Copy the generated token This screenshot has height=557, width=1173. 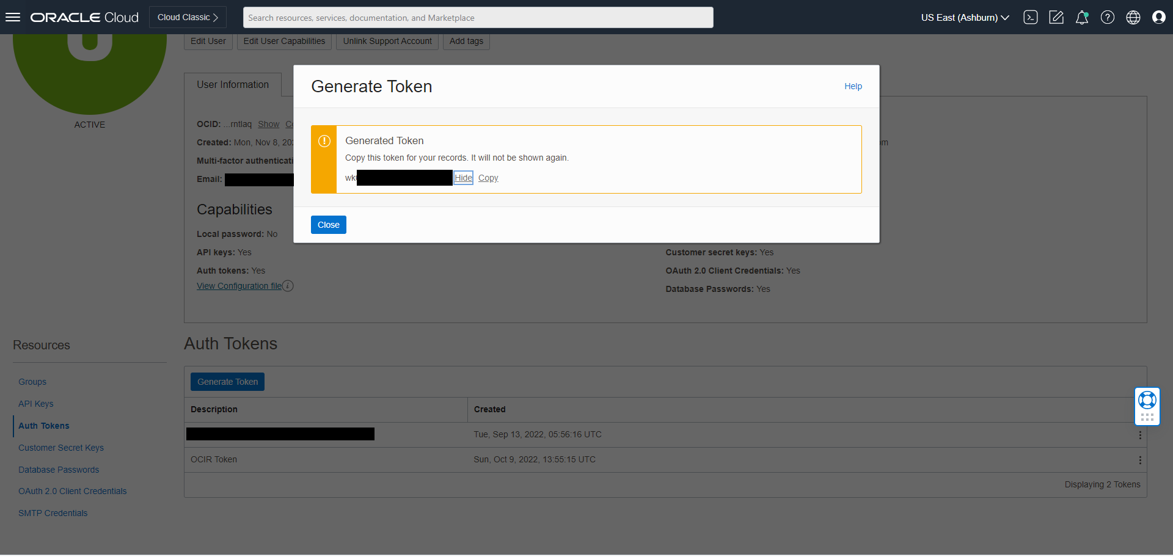(x=488, y=178)
